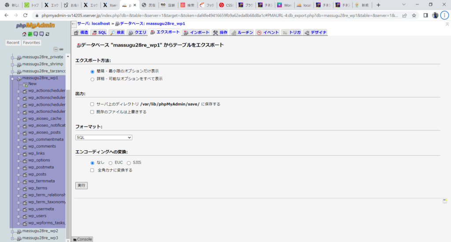Click the database icon beside massugu28re_private
Screen dimensions: 451x242
tap(19, 58)
